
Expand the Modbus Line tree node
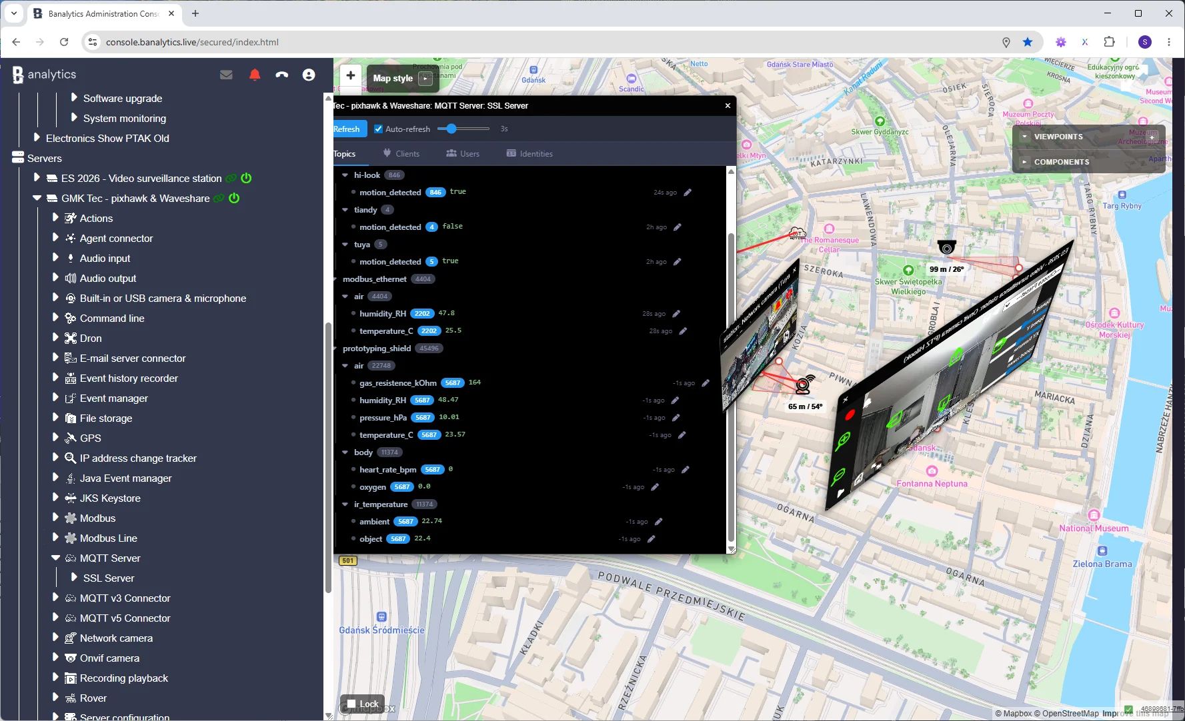tap(55, 538)
